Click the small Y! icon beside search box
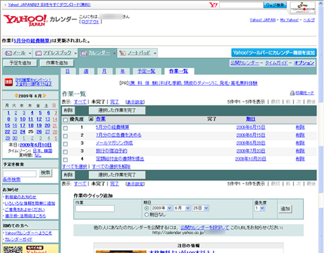Viewport: 324px width, 253px height. (x=213, y=5)
